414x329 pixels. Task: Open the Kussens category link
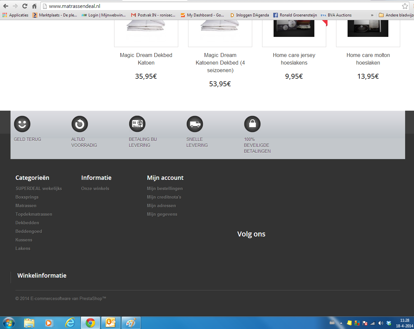[24, 240]
